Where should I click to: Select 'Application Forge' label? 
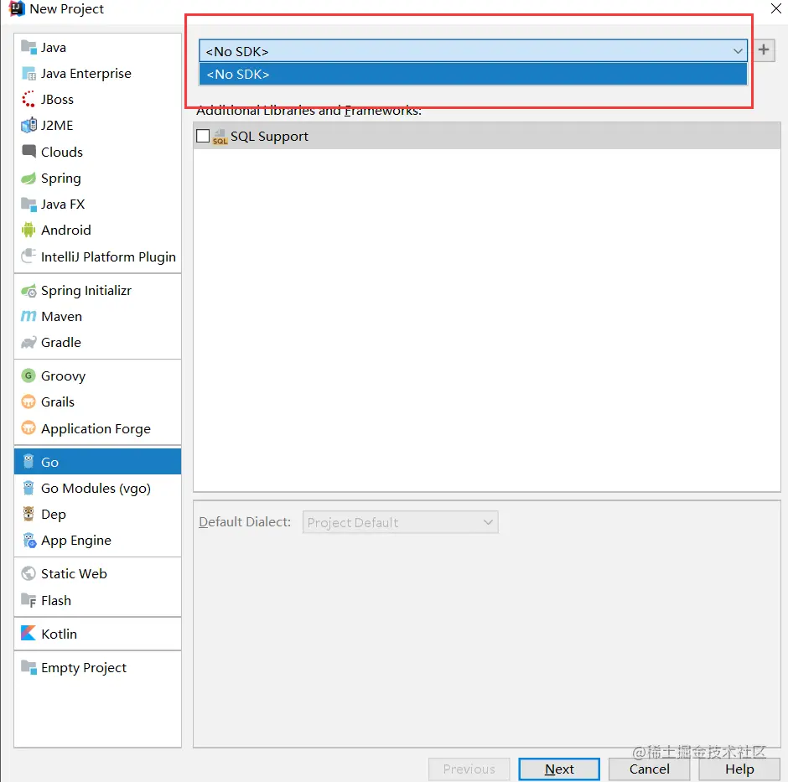pyautogui.click(x=96, y=428)
